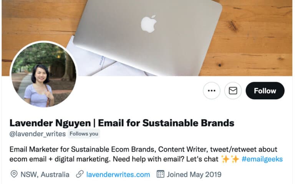
Task: Click the location pin icon
Action: [14, 174]
